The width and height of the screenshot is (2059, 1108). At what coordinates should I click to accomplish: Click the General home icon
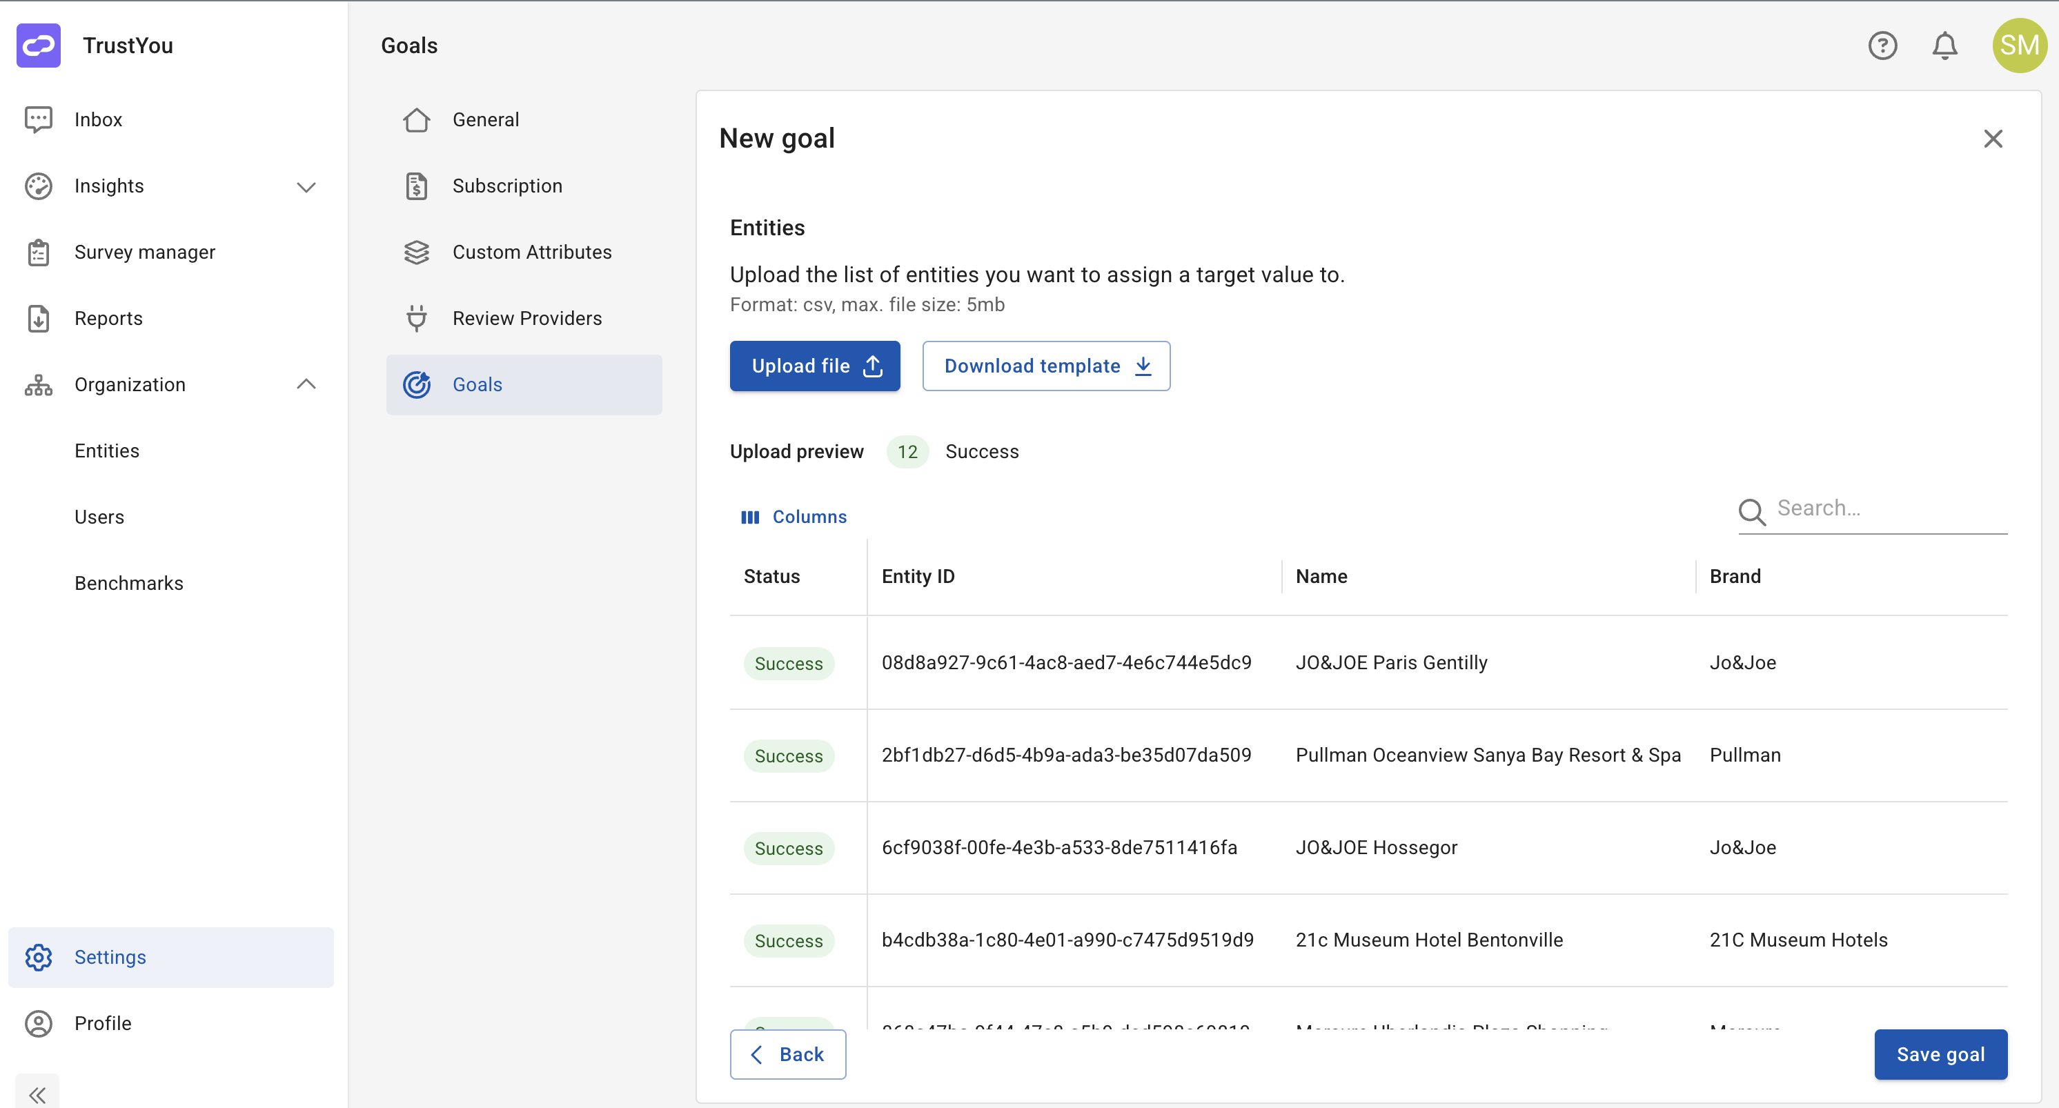(x=417, y=119)
